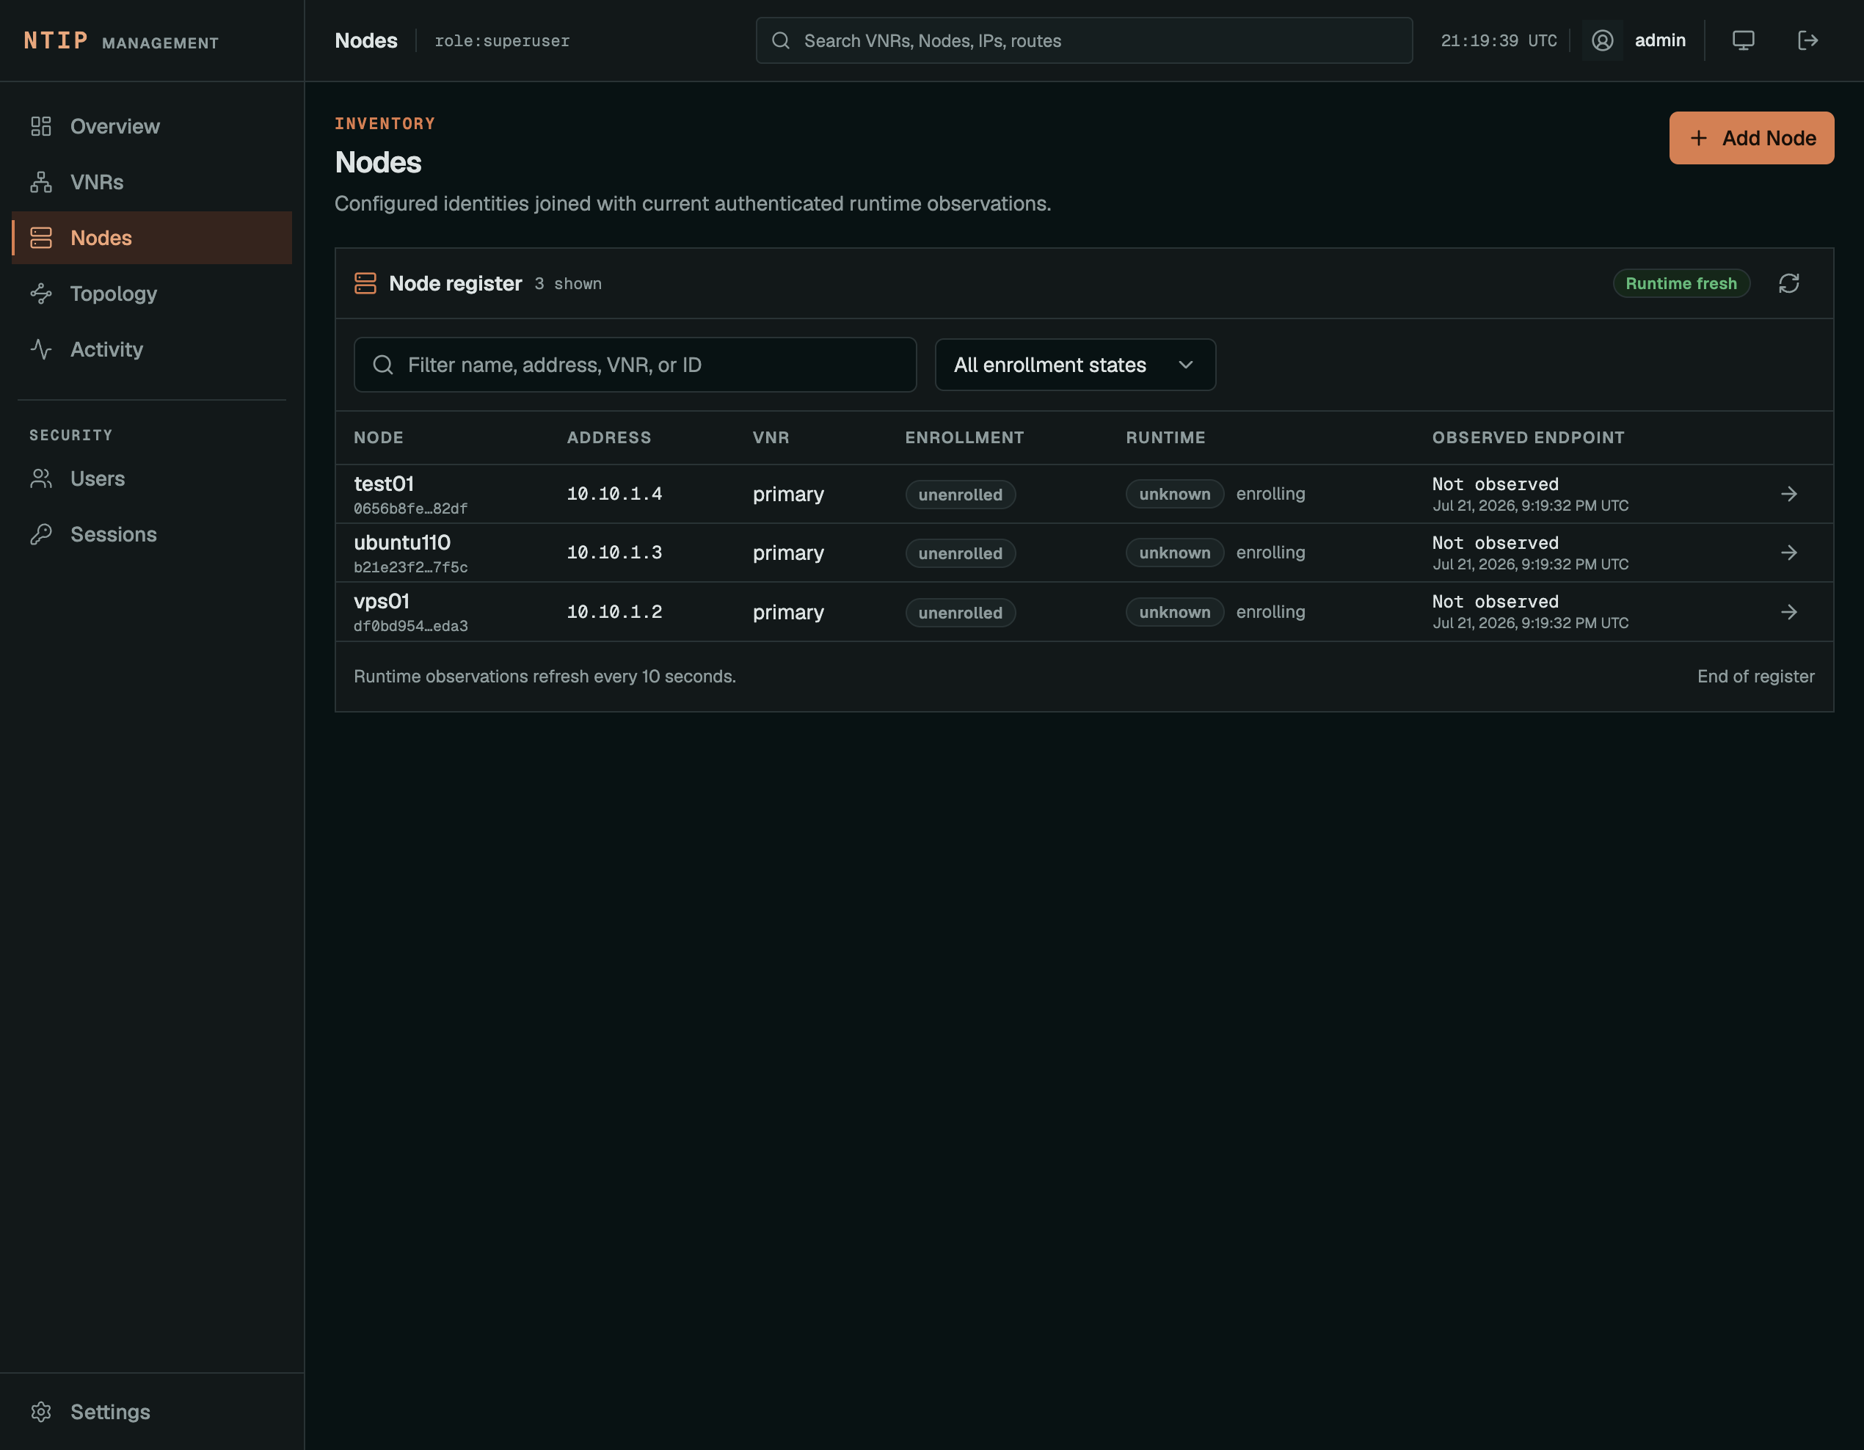Open the Sessions page
Image resolution: width=1864 pixels, height=1450 pixels.
pos(152,534)
